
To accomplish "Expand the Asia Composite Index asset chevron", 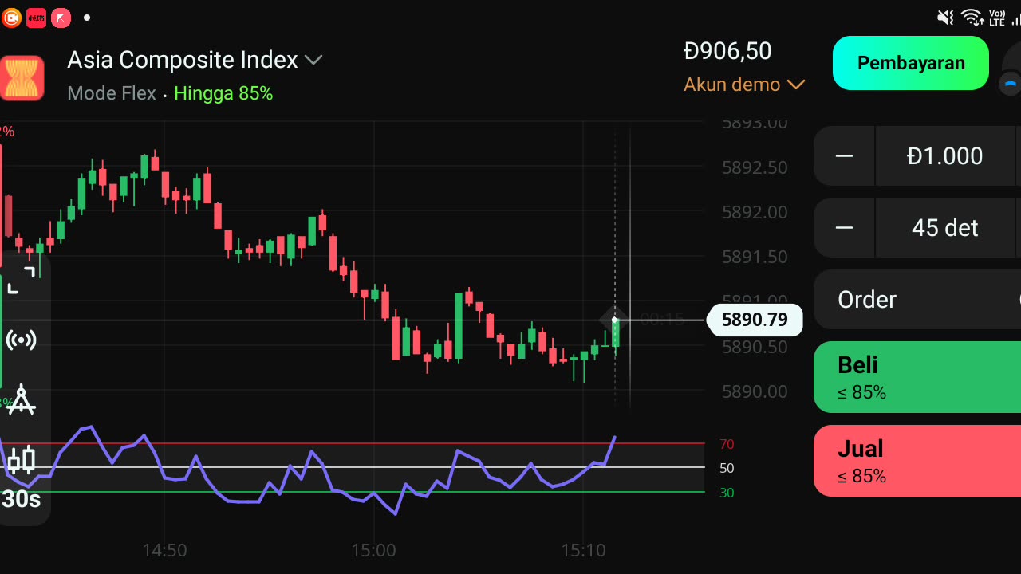I will pos(313,61).
